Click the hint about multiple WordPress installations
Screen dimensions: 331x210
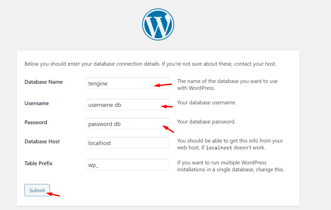230,166
